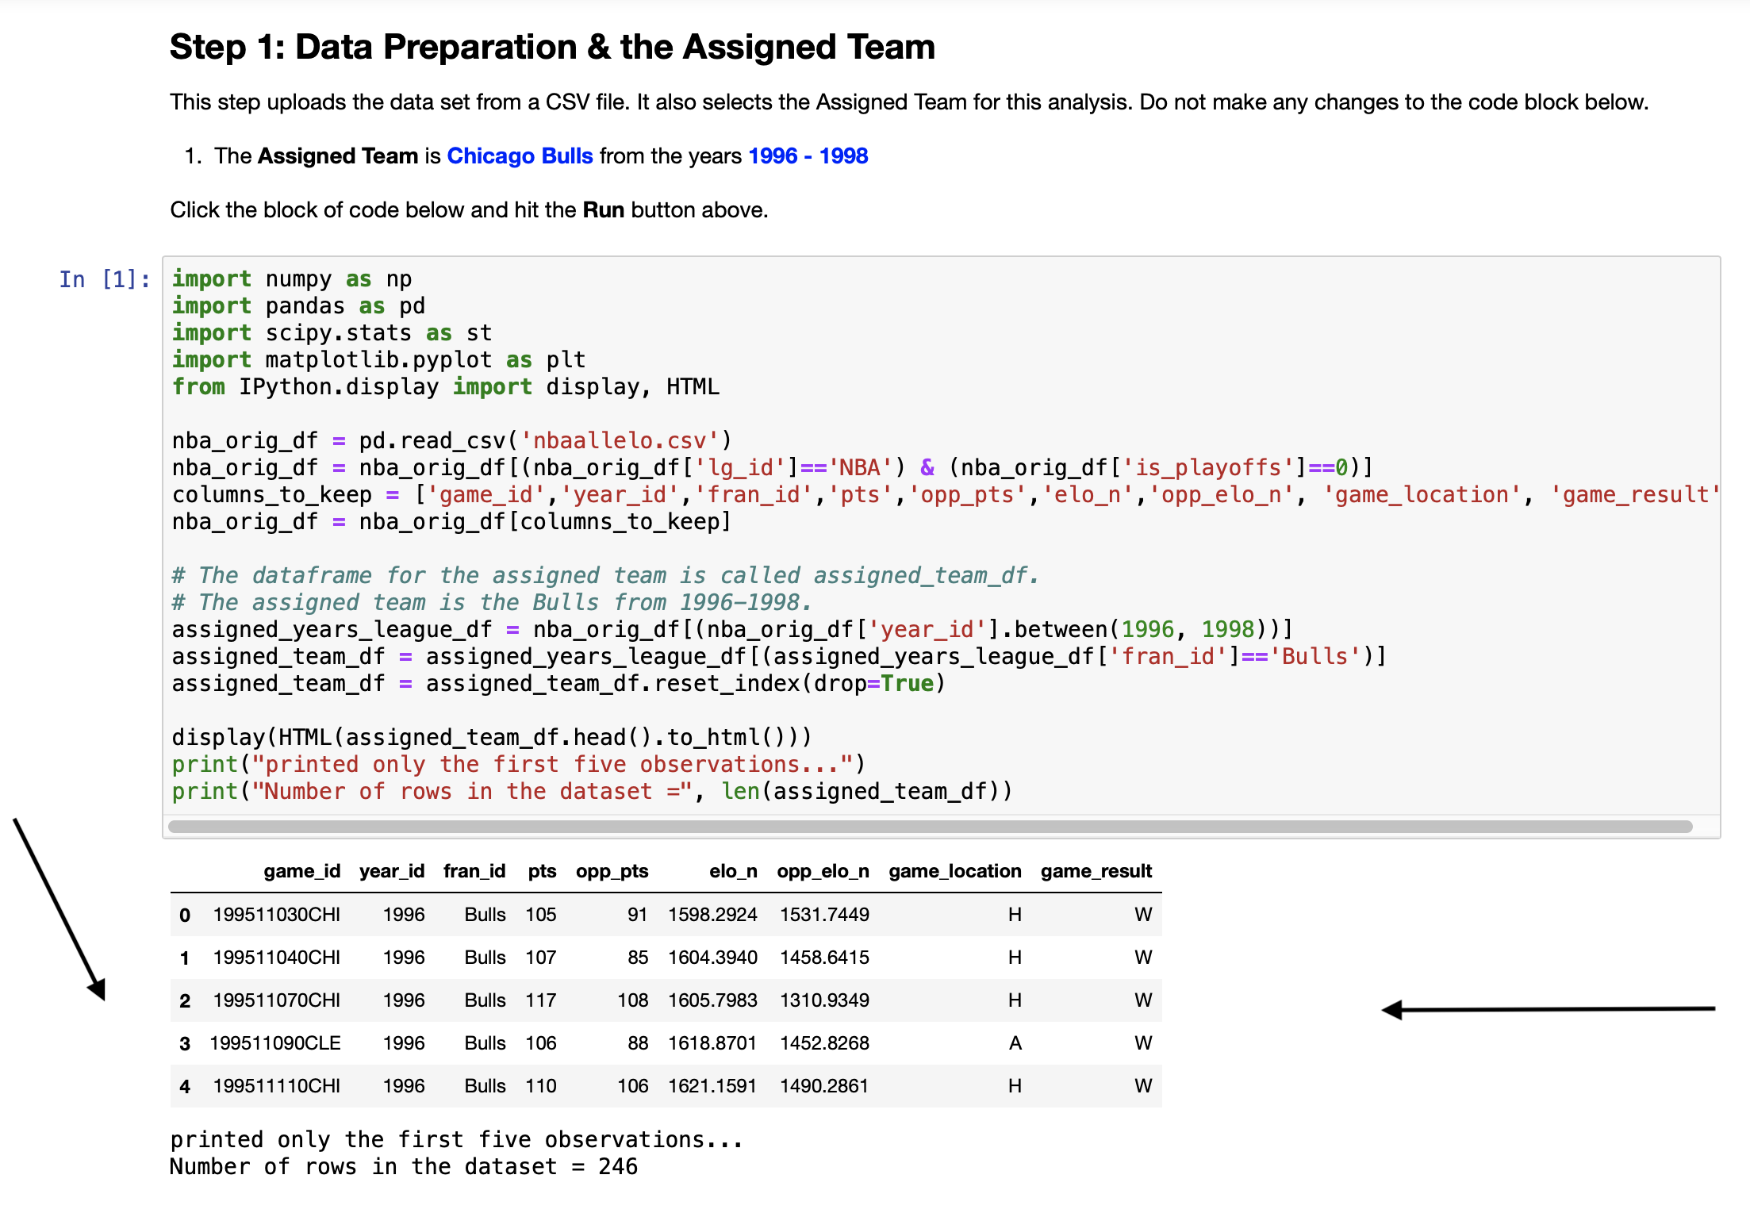Image resolution: width=1750 pixels, height=1217 pixels.
Task: Click the year_id column header
Action: [392, 871]
